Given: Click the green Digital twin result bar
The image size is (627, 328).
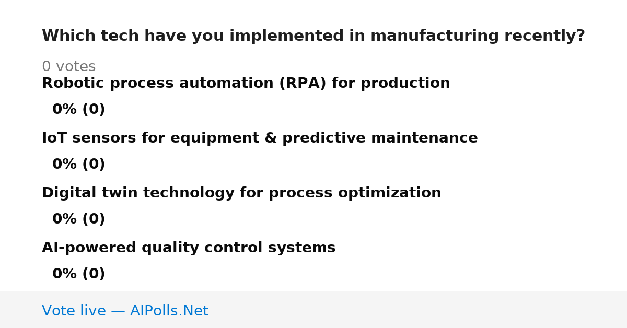Looking at the screenshot, I should click(x=42, y=219).
